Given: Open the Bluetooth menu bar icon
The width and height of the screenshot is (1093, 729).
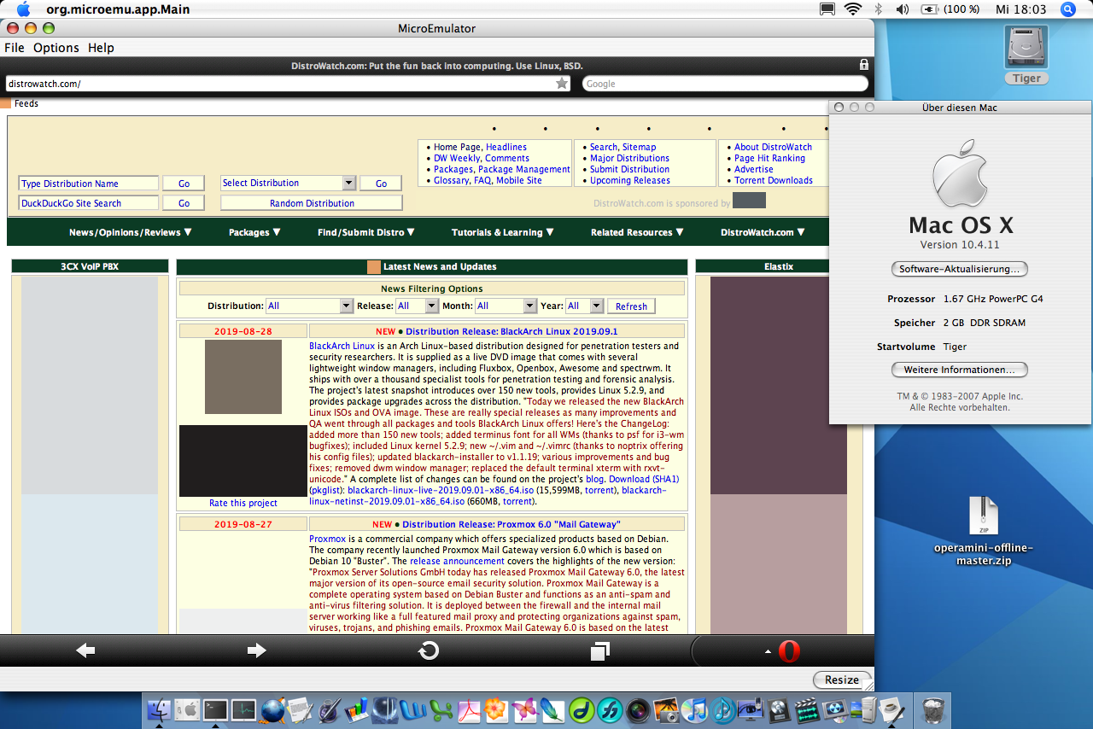Looking at the screenshot, I should [878, 9].
